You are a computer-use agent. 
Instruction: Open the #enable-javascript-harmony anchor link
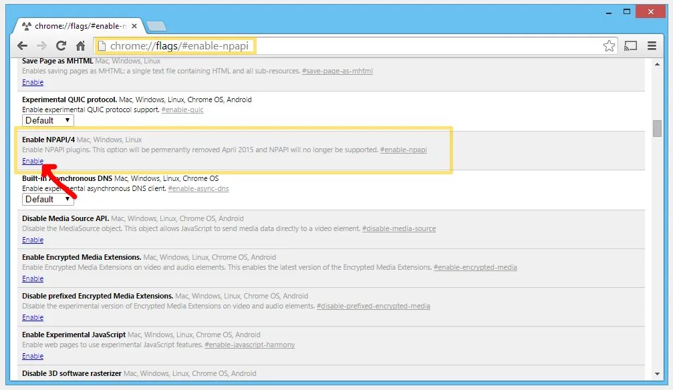pos(250,345)
